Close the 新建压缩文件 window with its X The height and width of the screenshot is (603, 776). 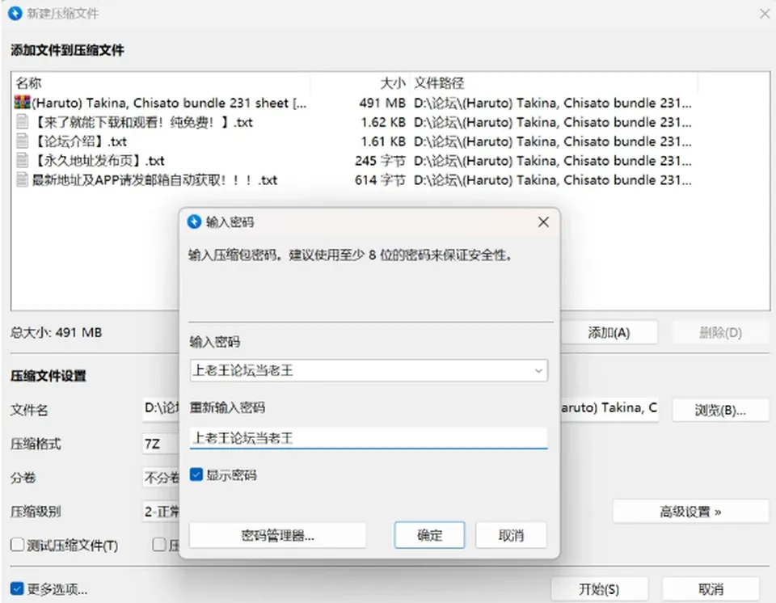pos(765,14)
